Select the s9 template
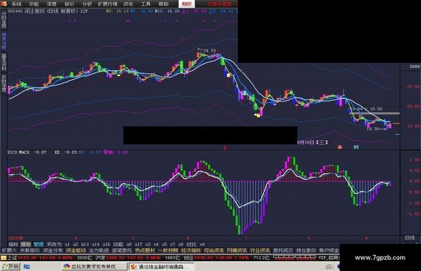This screenshot has height=271, width=421. point(202,244)
